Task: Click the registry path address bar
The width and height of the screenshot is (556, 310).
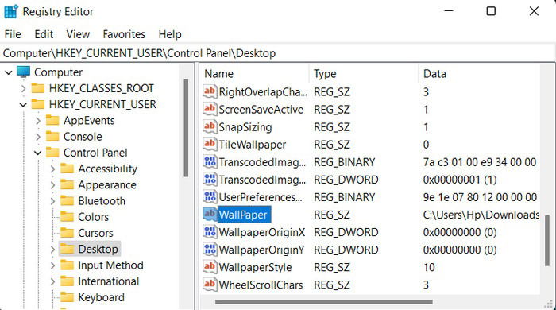Action: coord(278,53)
